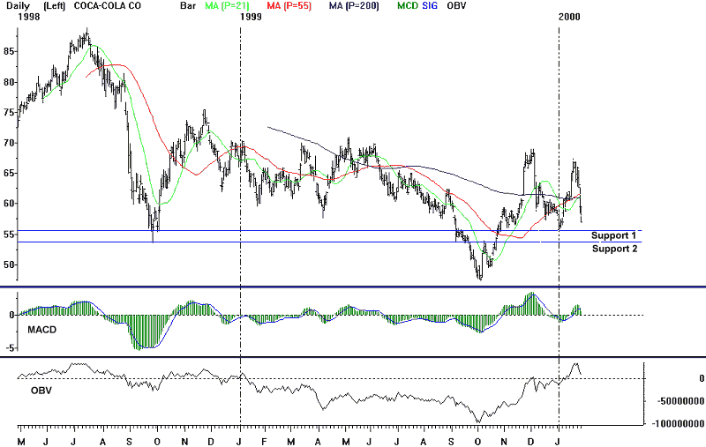
Task: Click the 'OBV' panel label
Action: pos(41,391)
